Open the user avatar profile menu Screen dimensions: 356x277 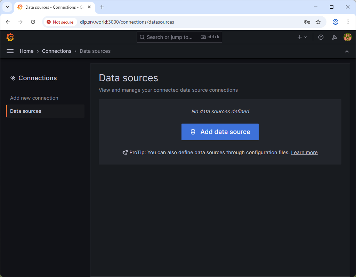point(347,37)
